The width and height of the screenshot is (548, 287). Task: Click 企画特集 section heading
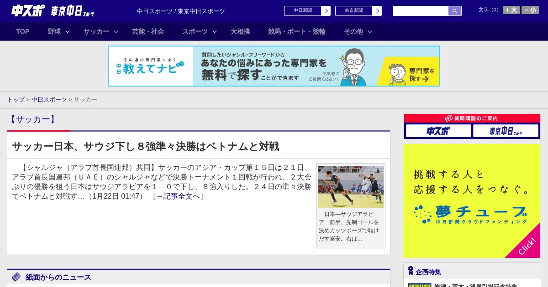click(x=428, y=272)
